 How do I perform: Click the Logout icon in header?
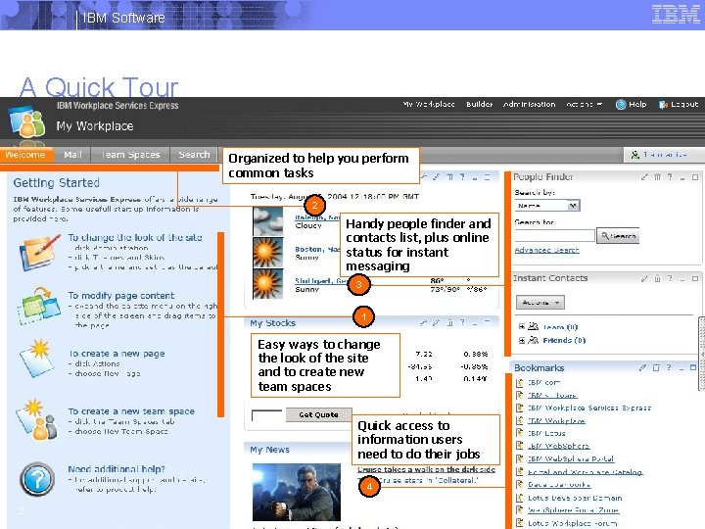point(663,105)
